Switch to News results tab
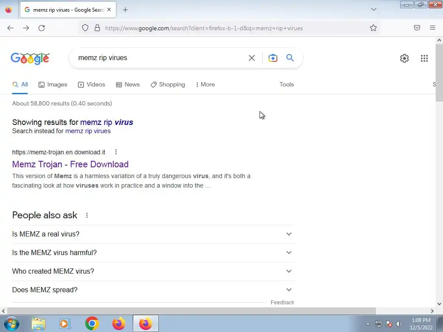Screen dimensions: 443x332 coord(128,84)
